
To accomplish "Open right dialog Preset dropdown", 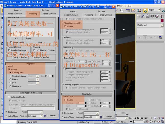I will [x=98, y=113].
